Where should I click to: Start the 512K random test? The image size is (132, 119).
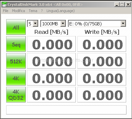(x=16, y=61)
